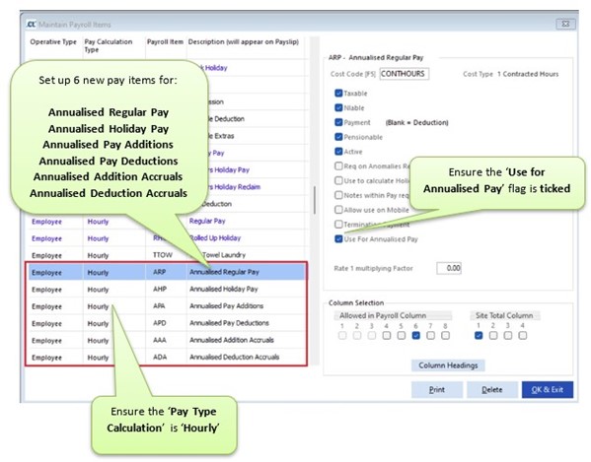The width and height of the screenshot is (591, 462).
Task: Open the Column Headings button
Action: 448,365
